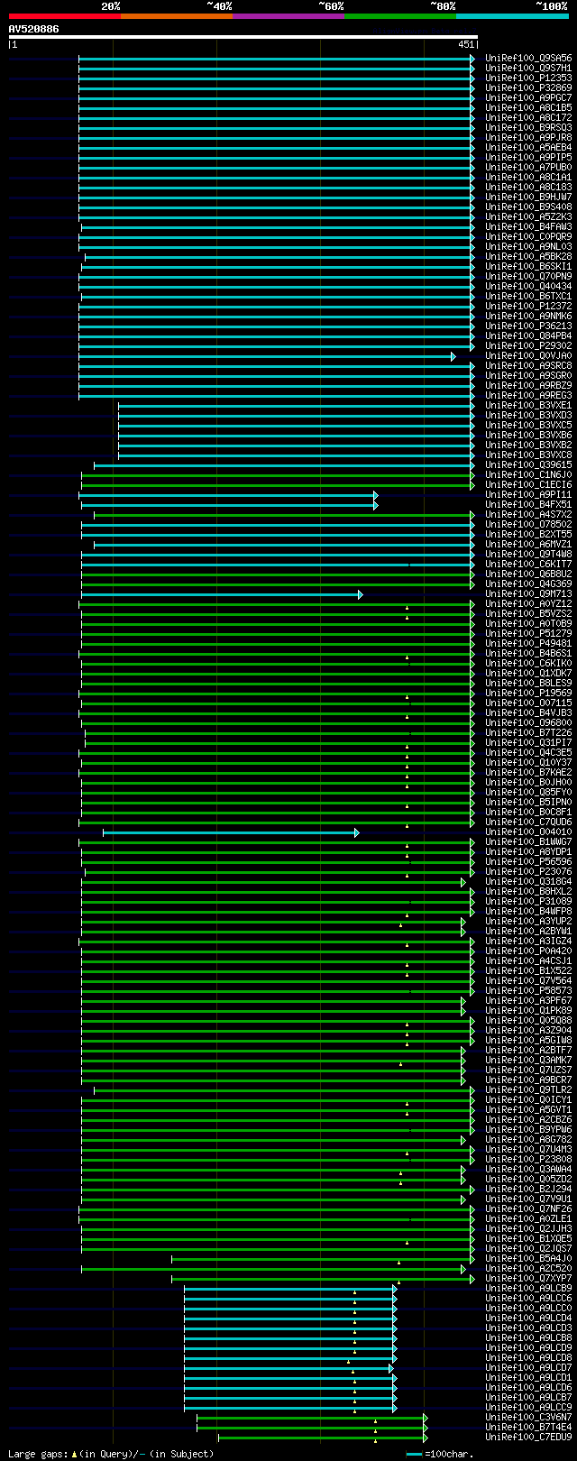Click the UniRef100_P12372 label
This screenshot has height=1461, width=577.
point(528,306)
